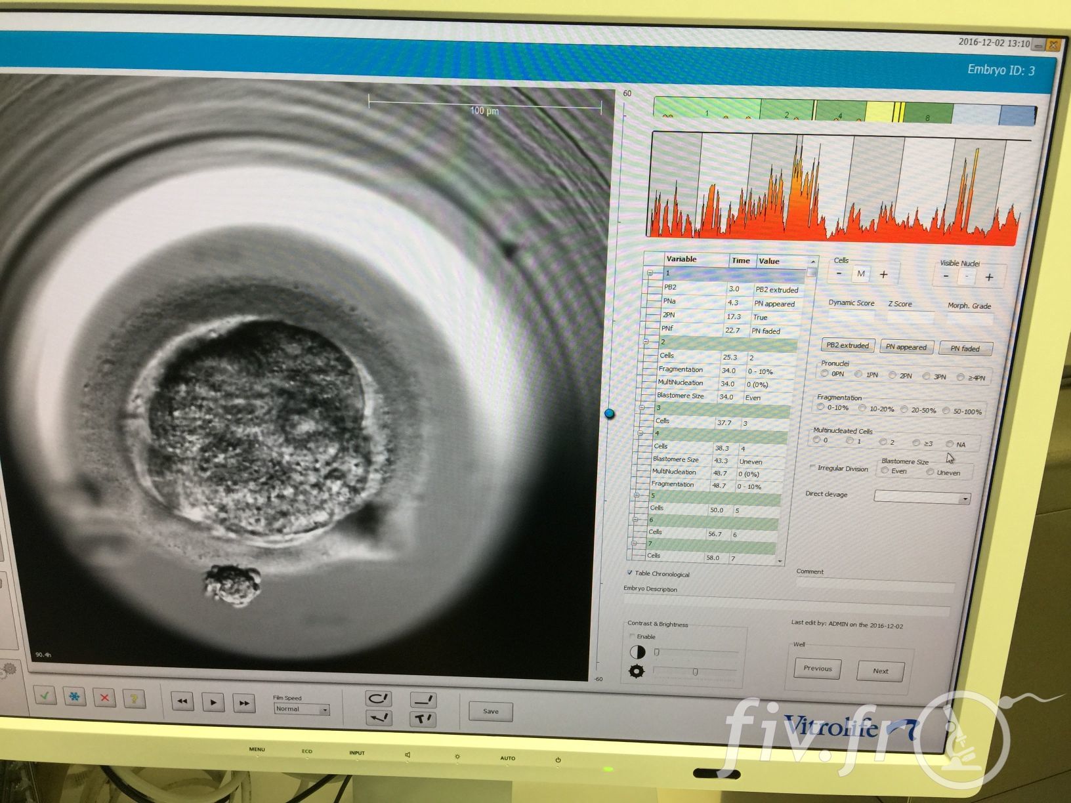The image size is (1071, 803).
Task: Collapse group 1 in variable table
Action: click(x=650, y=272)
